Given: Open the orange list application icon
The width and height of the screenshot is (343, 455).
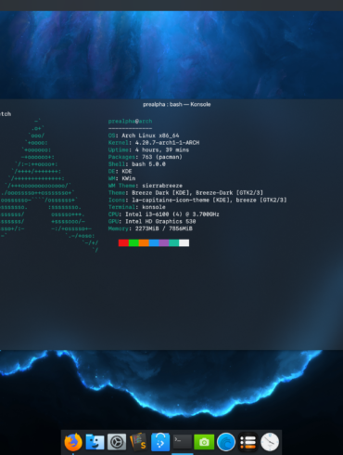Looking at the screenshot, I should click(x=248, y=442).
